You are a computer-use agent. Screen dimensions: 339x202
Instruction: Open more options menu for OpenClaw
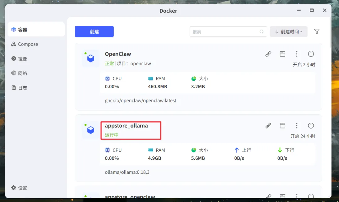coord(297,54)
